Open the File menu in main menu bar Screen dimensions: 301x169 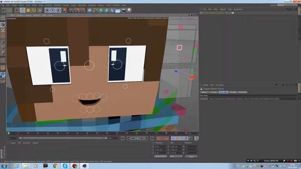tap(3, 5)
